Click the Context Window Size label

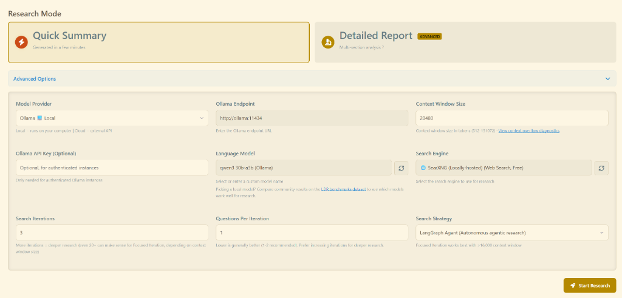(x=440, y=104)
